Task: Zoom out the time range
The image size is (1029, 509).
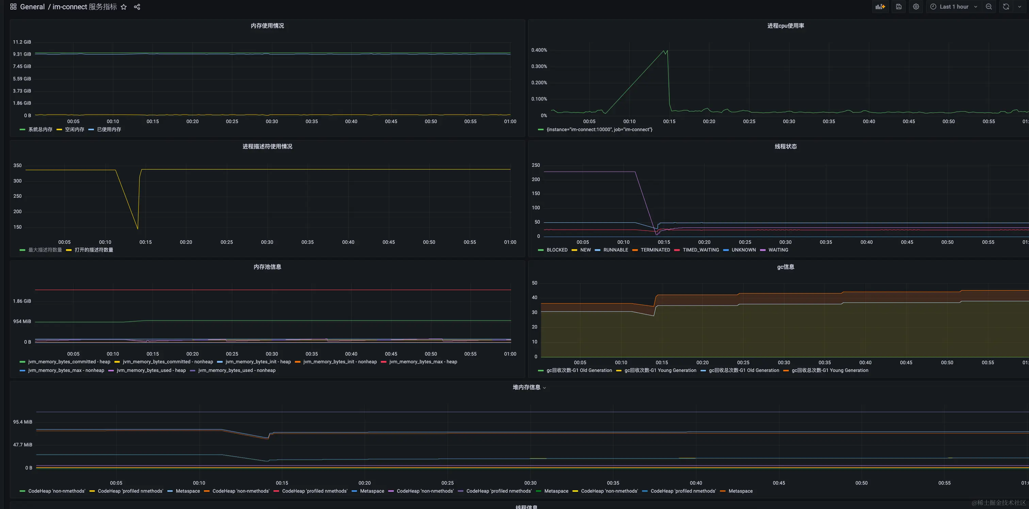Action: [x=989, y=7]
